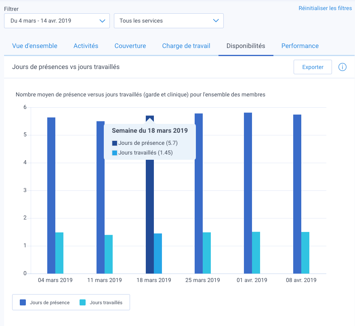
Task: Click the 11 mars 2019 axis label
Action: coord(105,280)
